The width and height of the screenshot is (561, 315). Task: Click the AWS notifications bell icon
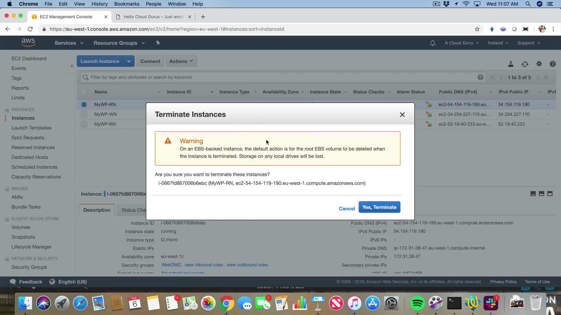tap(432, 43)
